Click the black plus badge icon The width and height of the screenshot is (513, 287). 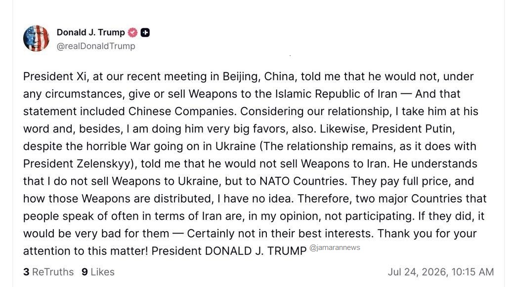pyautogui.click(x=145, y=33)
